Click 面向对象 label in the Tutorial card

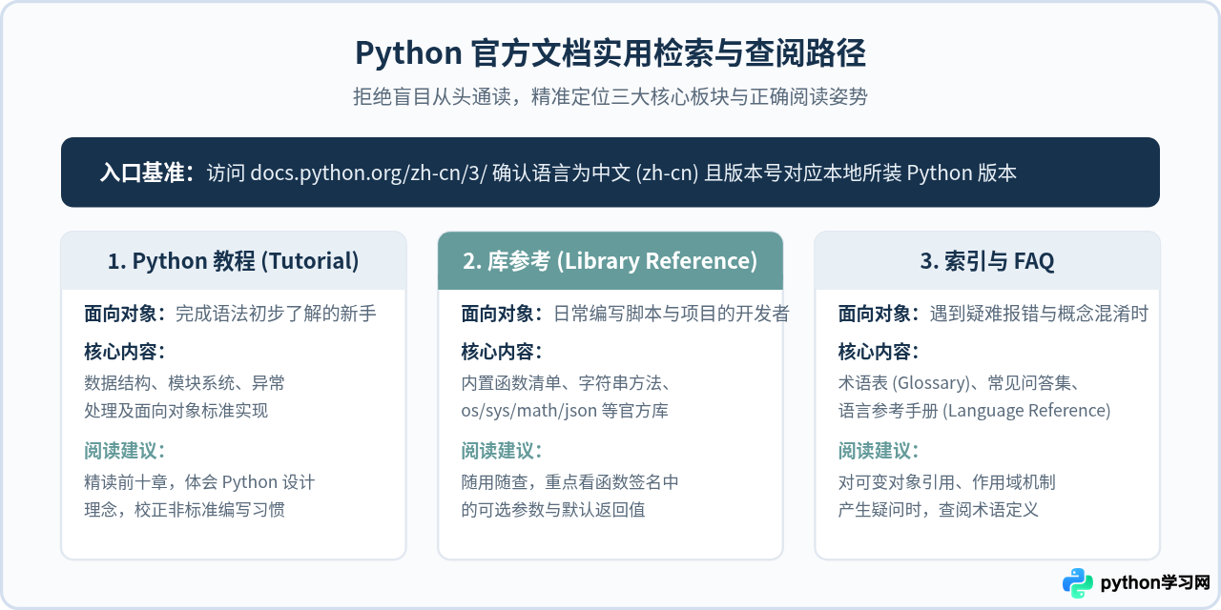[x=125, y=314]
